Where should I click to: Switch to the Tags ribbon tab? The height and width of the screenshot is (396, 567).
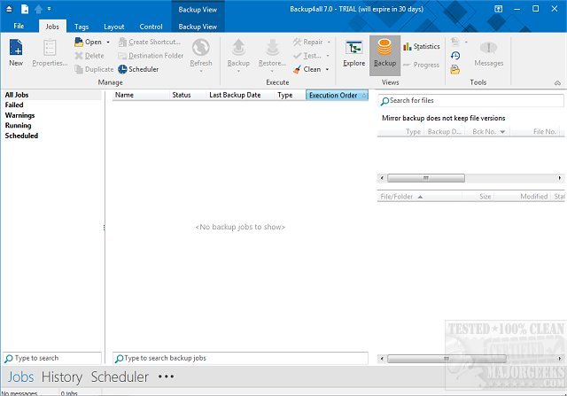pyautogui.click(x=82, y=27)
